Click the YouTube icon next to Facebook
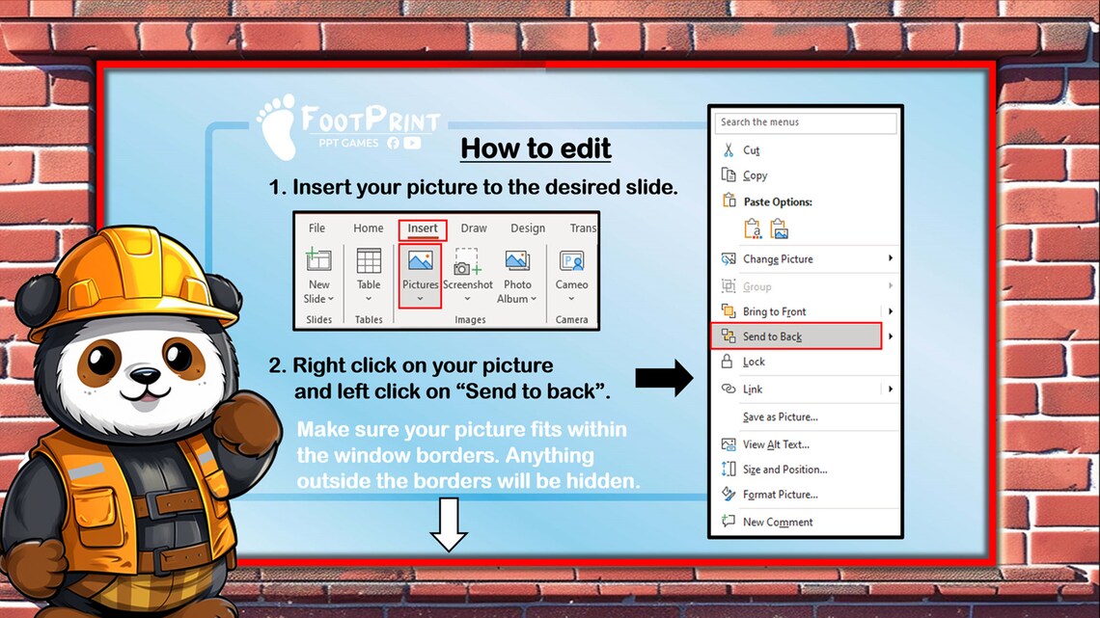The width and height of the screenshot is (1100, 618). [x=412, y=143]
